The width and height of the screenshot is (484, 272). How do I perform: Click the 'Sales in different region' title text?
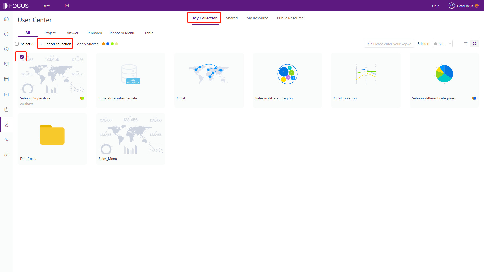274,98
